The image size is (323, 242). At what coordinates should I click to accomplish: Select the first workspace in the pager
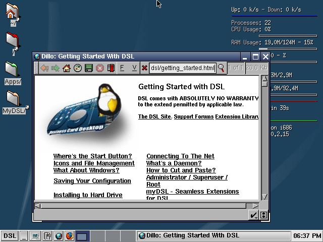pyautogui.click(x=82, y=236)
